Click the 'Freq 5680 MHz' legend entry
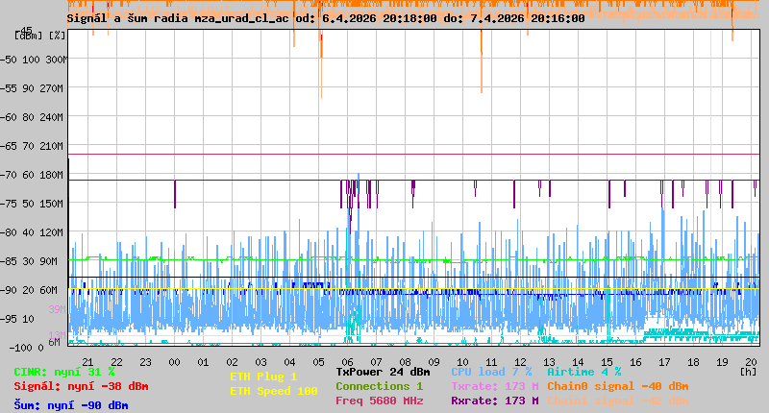Viewport: 769px width, 413px height. (379, 401)
